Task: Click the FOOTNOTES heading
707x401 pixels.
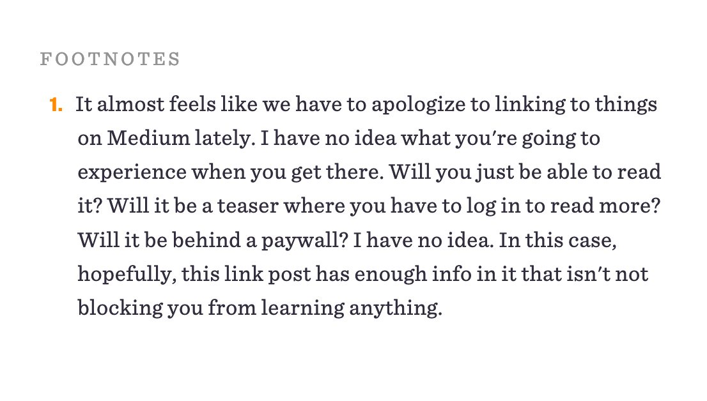Action: (x=110, y=59)
